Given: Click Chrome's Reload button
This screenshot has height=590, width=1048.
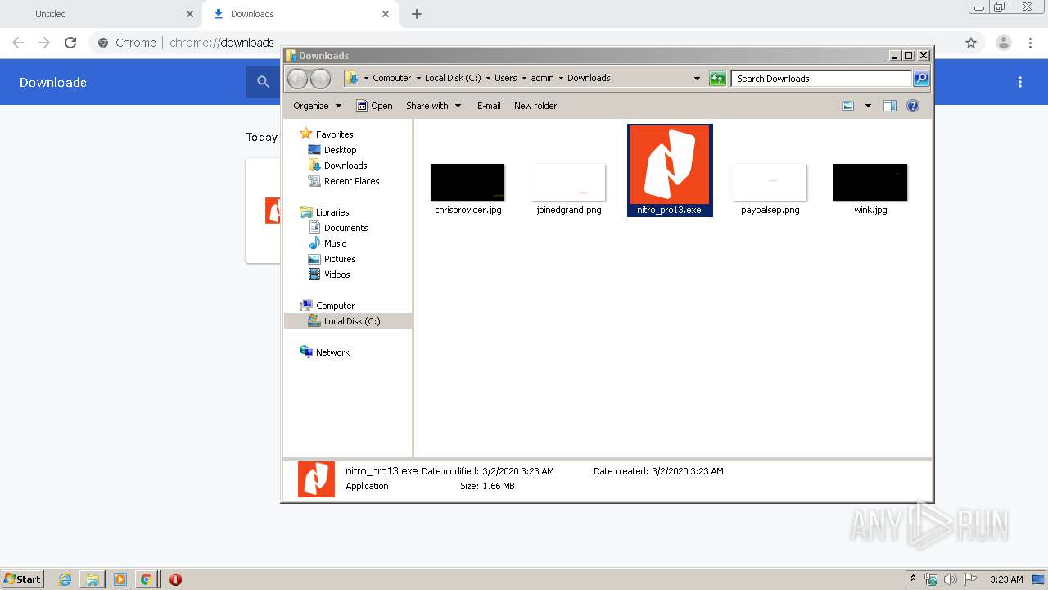Looking at the screenshot, I should [x=70, y=43].
